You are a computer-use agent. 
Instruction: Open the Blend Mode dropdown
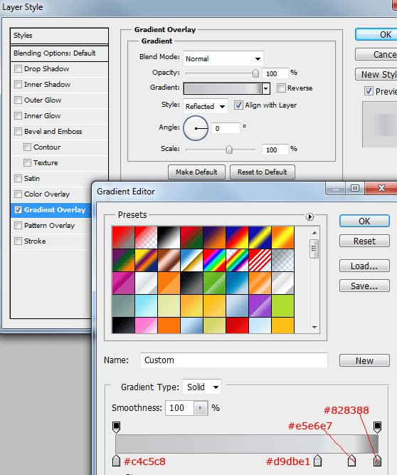coord(223,58)
